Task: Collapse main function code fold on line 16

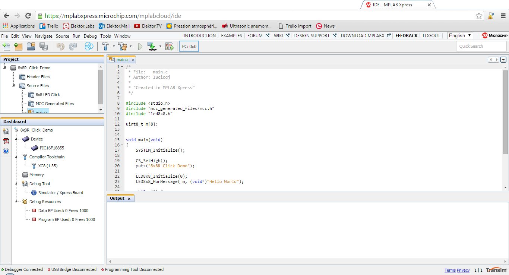Action: point(122,145)
